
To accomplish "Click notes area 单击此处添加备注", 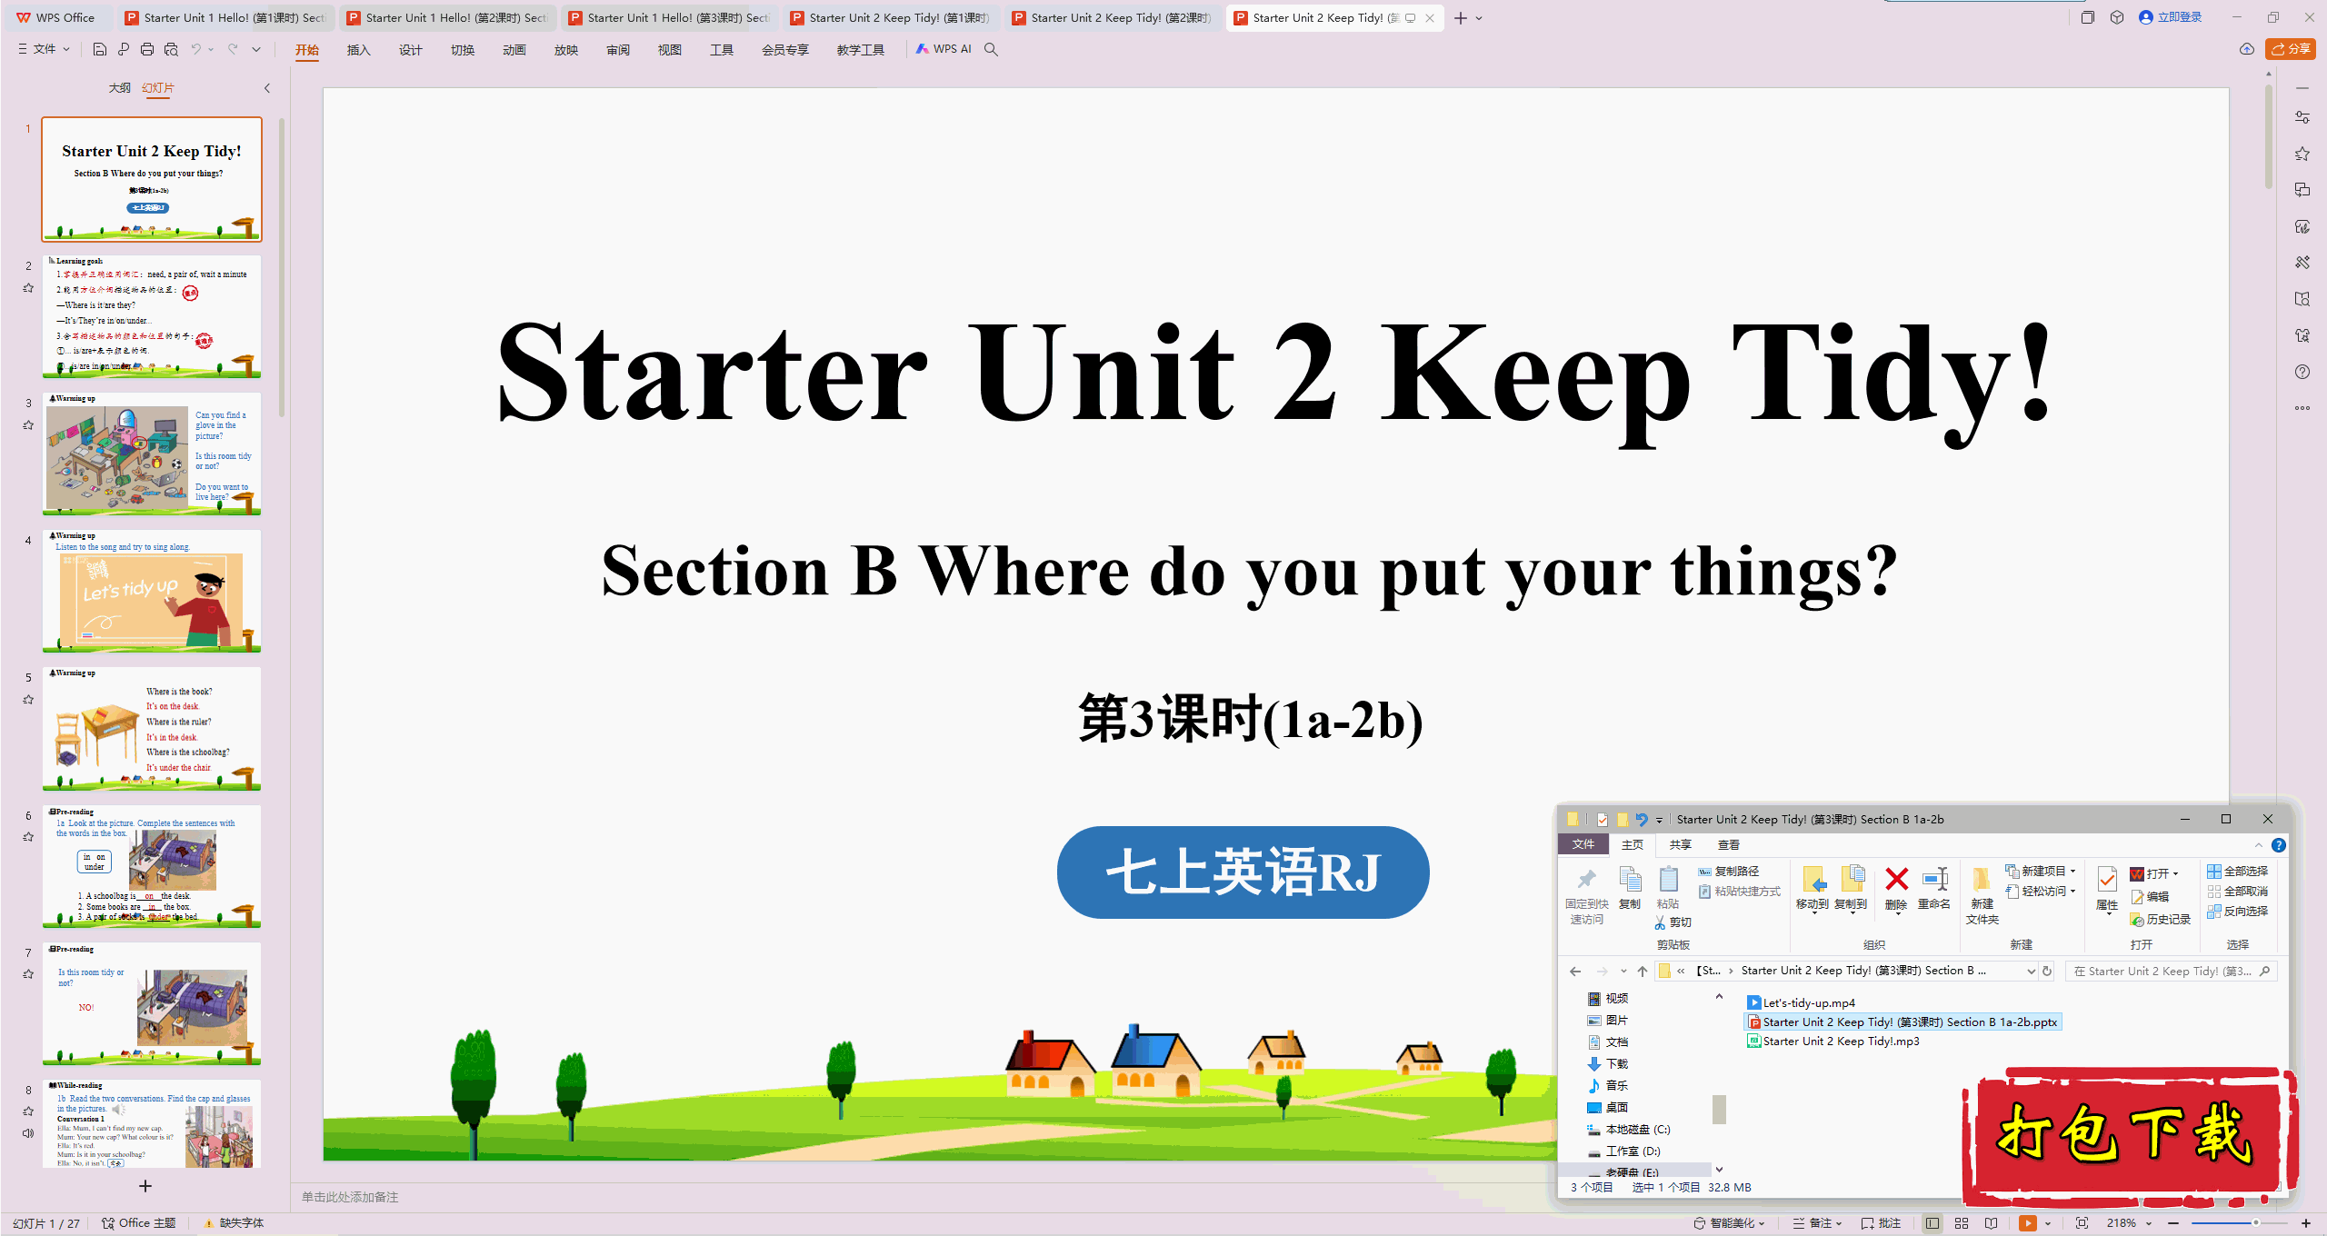I will click(x=350, y=1198).
